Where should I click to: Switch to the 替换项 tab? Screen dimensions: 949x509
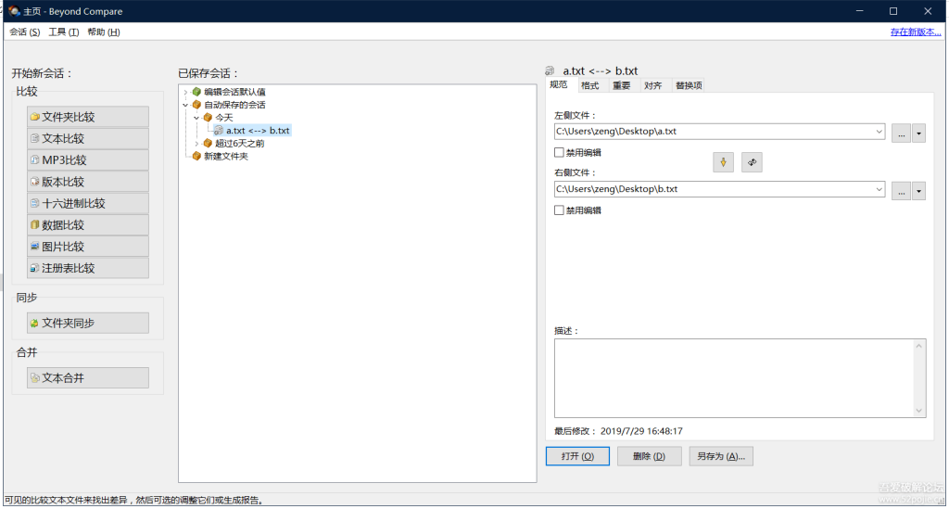click(689, 85)
